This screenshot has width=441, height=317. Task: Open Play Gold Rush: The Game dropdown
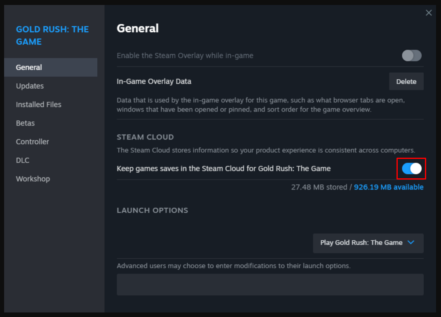click(x=368, y=243)
